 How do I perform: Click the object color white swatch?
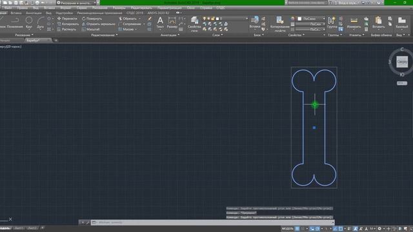[299, 19]
